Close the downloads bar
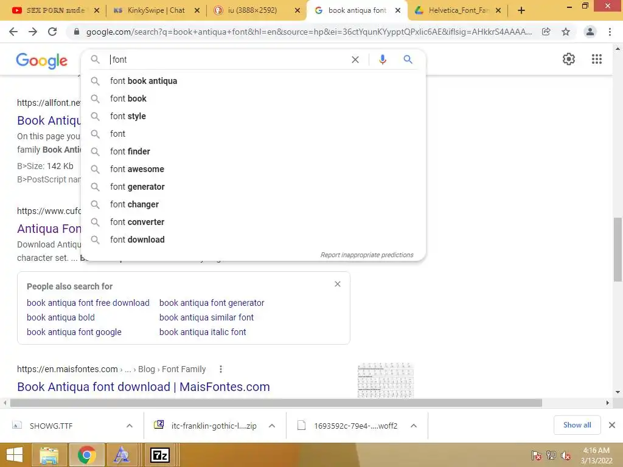Viewport: 623px width, 467px height. pos(612,425)
